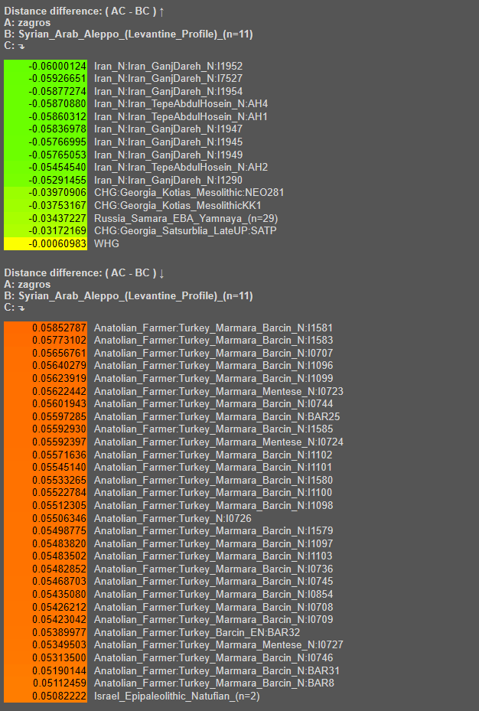The width and height of the screenshot is (479, 711).
Task: Select the yellow WHG value cell -0.00060983
Action: coord(45,243)
